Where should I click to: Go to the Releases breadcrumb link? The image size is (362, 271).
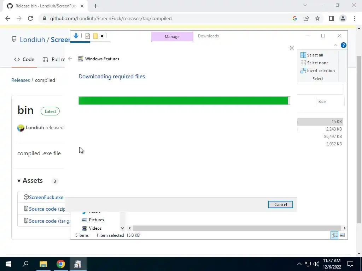(x=21, y=80)
